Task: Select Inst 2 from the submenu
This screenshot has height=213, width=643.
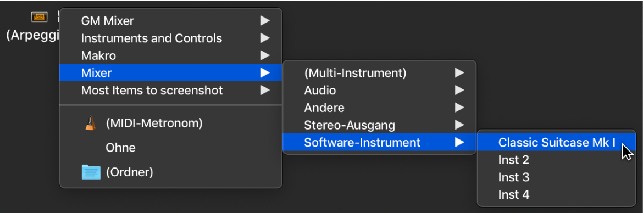Action: coord(557,160)
